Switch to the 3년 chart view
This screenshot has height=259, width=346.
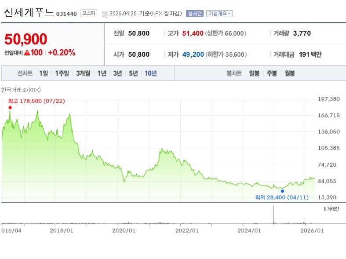click(117, 73)
